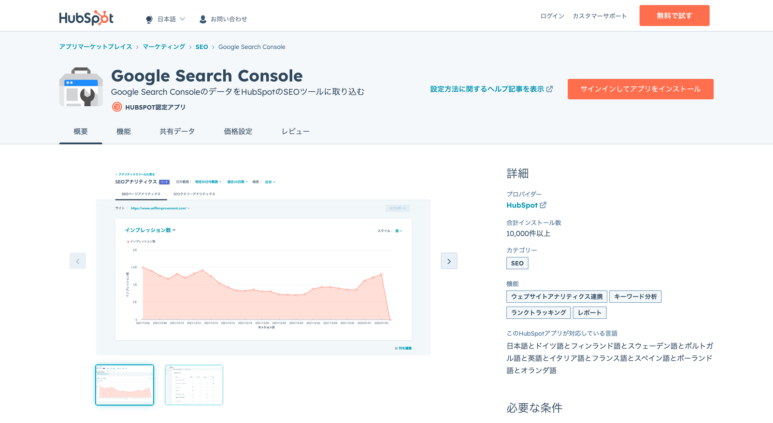Open the お問い合わせ contact link
773x423 pixels.
(x=229, y=19)
